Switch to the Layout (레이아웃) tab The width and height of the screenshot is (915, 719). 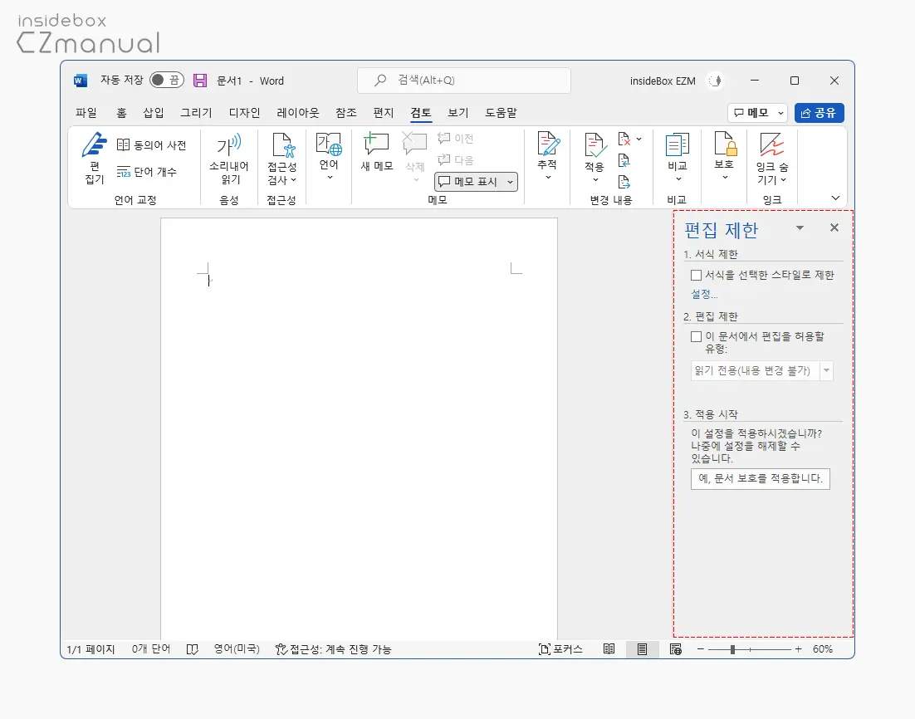(x=298, y=113)
